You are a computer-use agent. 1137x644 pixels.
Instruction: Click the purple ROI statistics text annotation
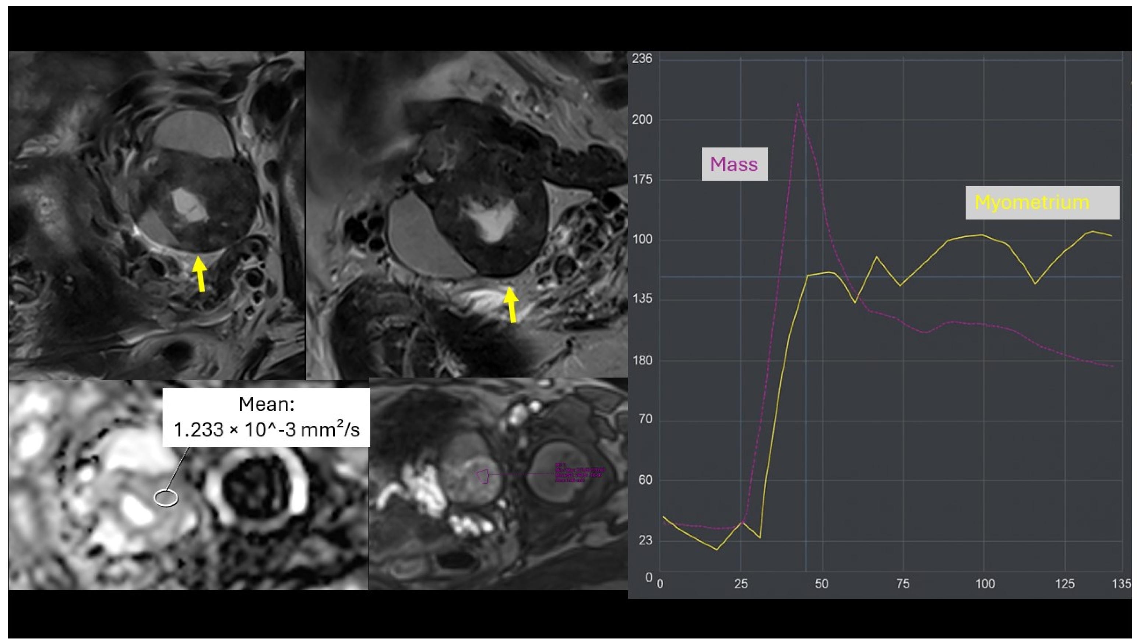(579, 472)
